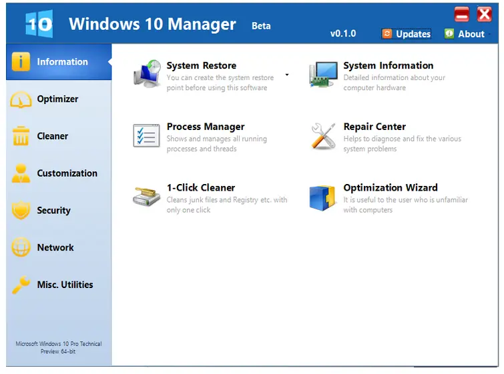Image resolution: width=504 pixels, height=374 pixels.
Task: Expand the About menu arrow
Action: click(489, 34)
